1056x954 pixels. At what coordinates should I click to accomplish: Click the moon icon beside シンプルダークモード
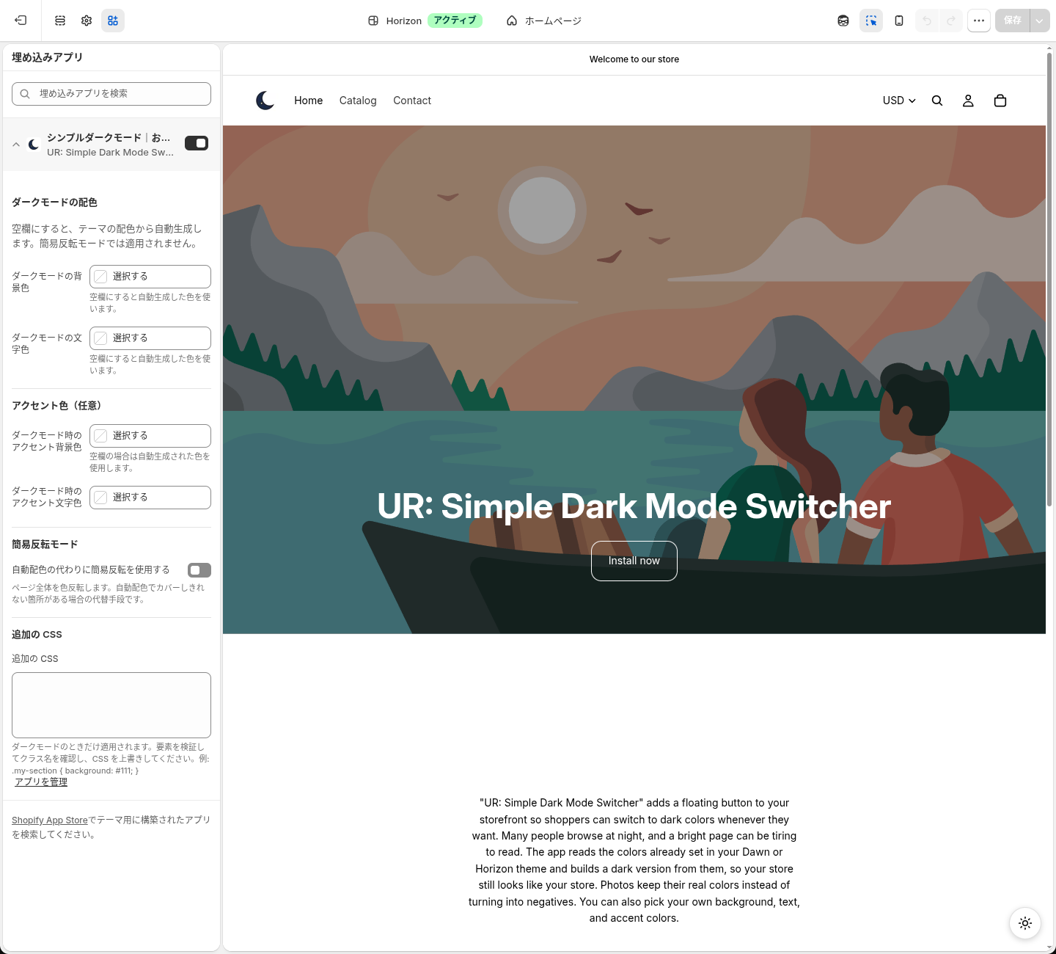point(34,145)
